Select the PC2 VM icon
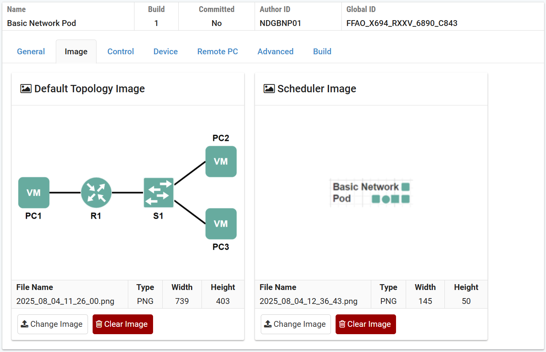 (x=221, y=161)
